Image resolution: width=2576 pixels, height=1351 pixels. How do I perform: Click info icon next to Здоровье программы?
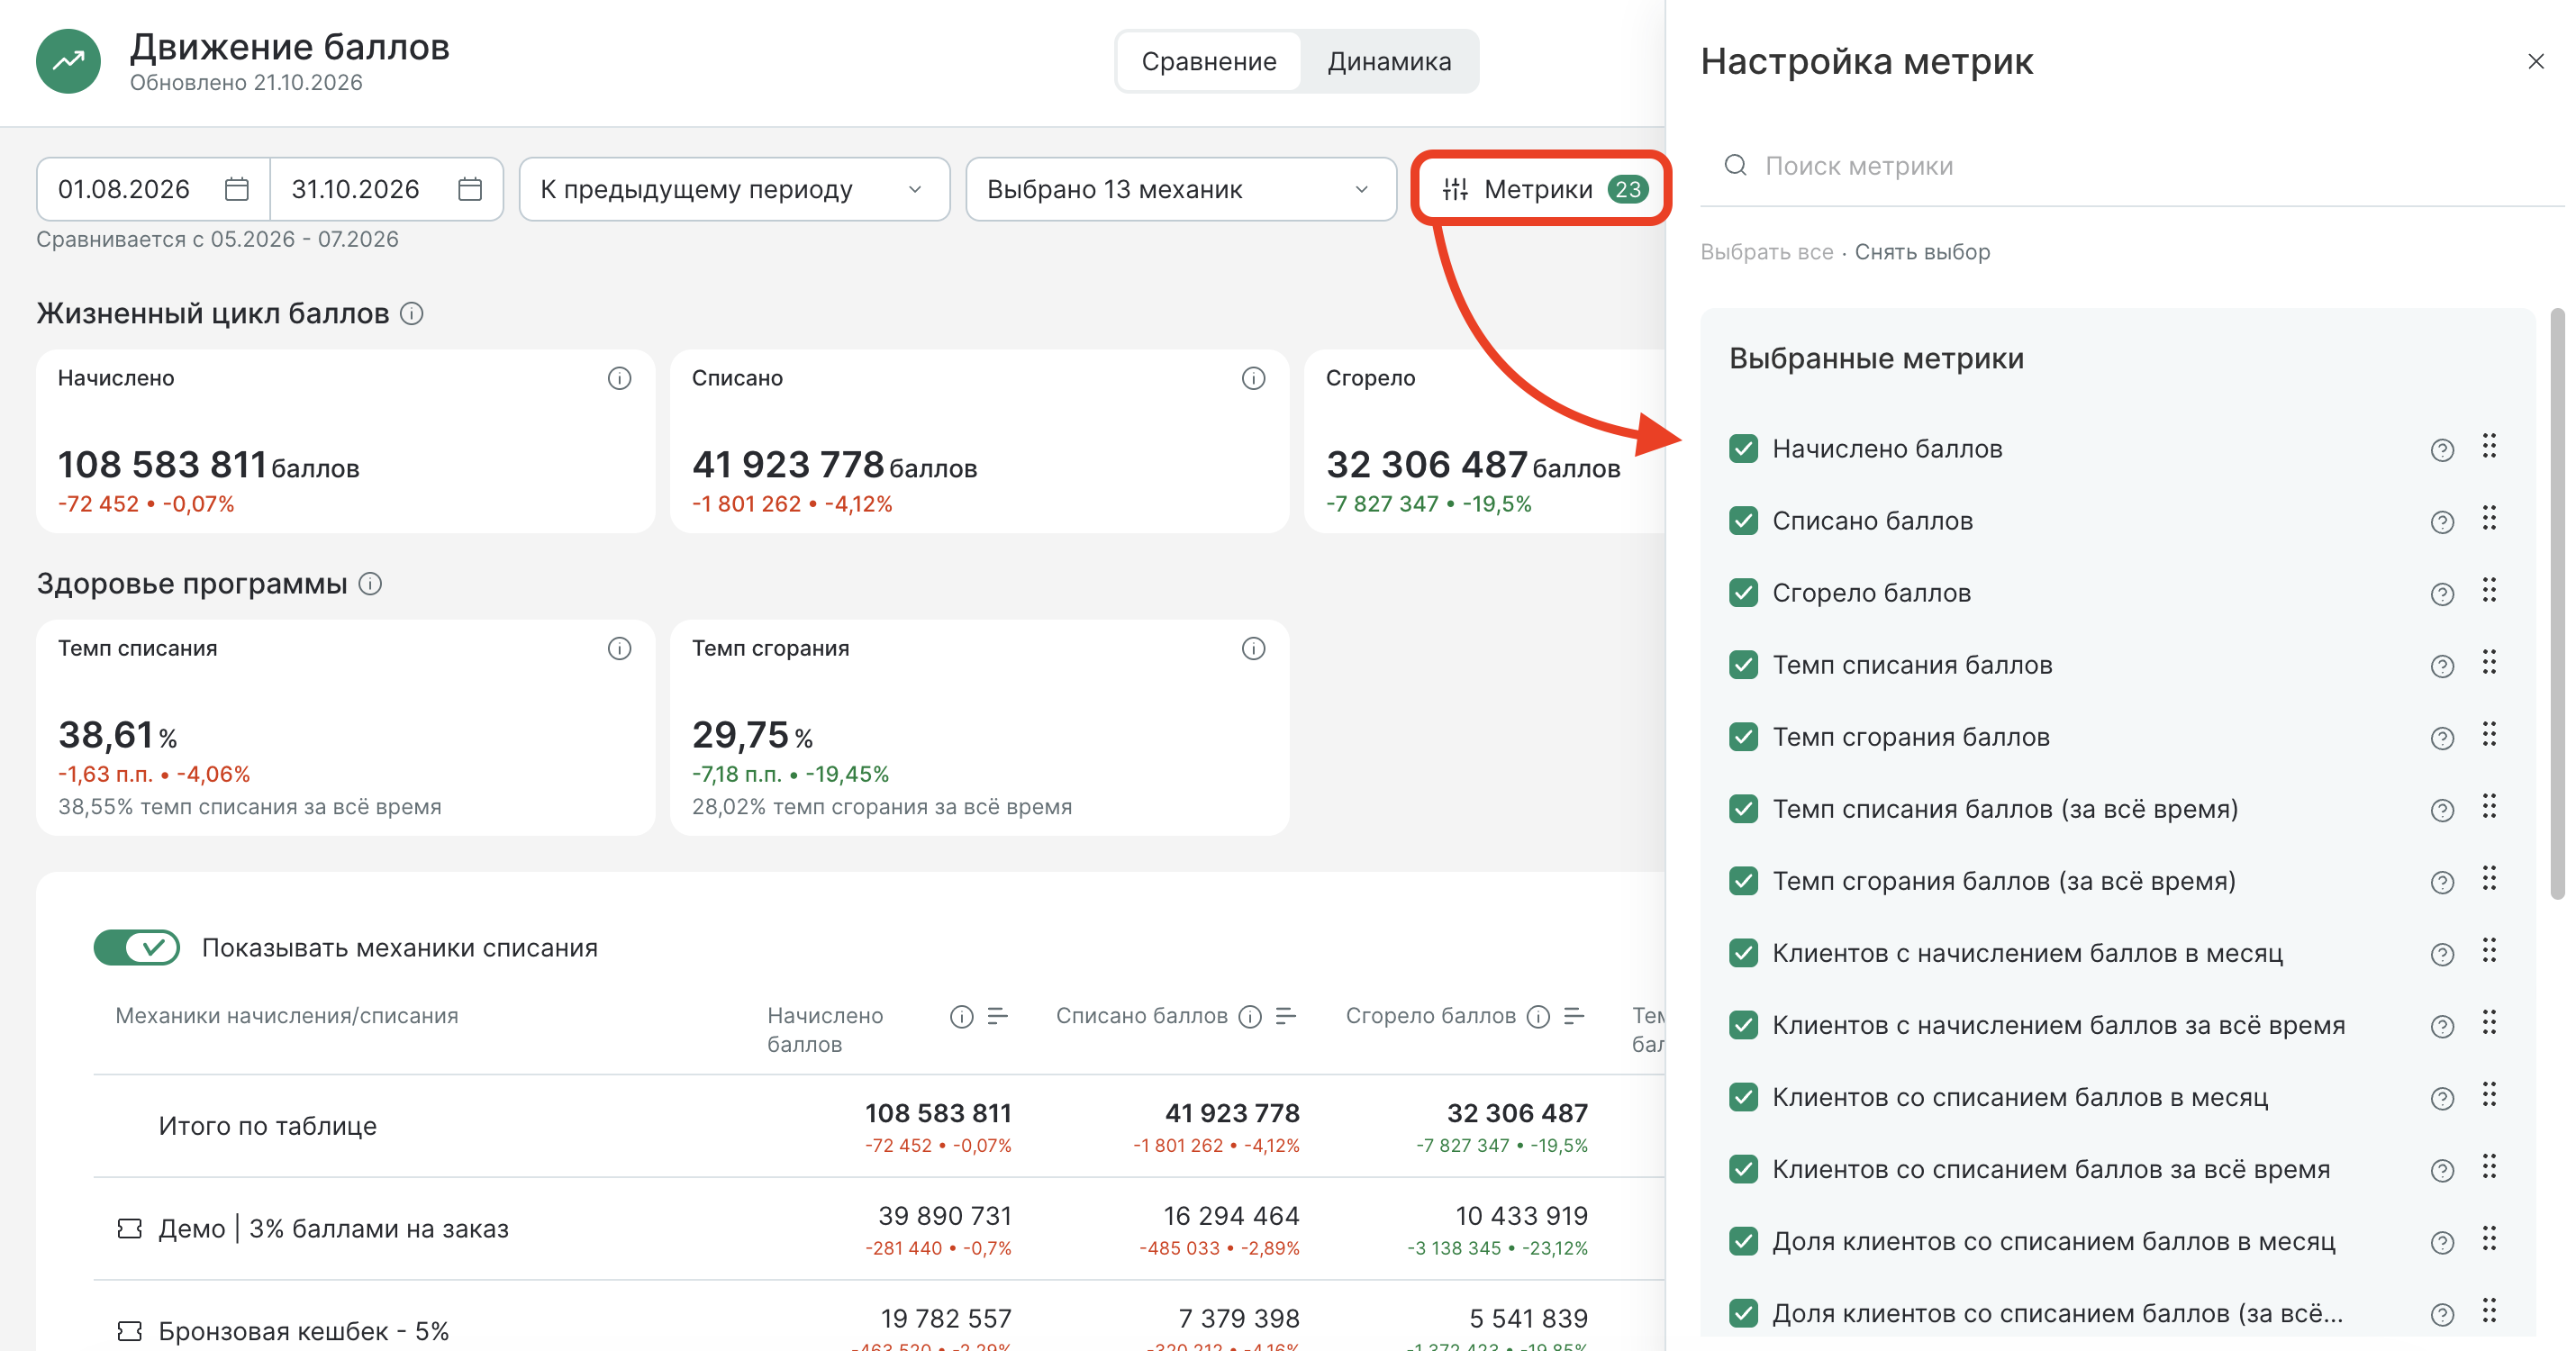point(370,584)
